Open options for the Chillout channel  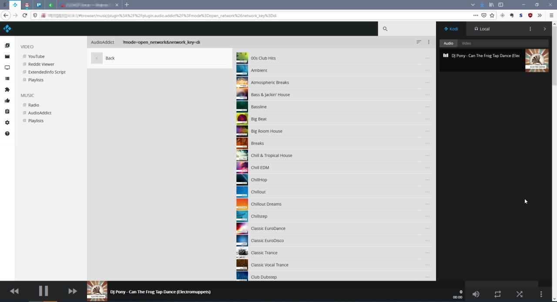(428, 192)
